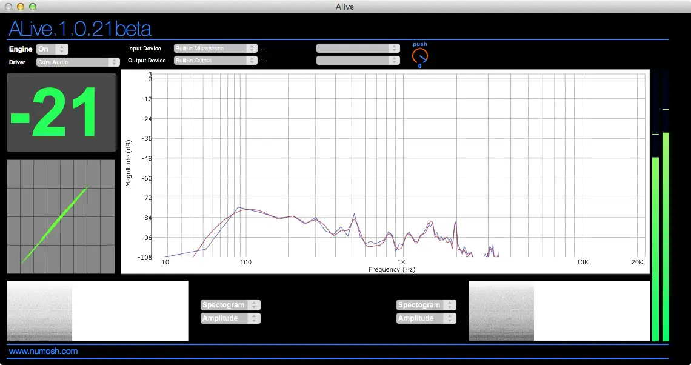Click the orange push knob
691x365 pixels.
click(x=419, y=56)
